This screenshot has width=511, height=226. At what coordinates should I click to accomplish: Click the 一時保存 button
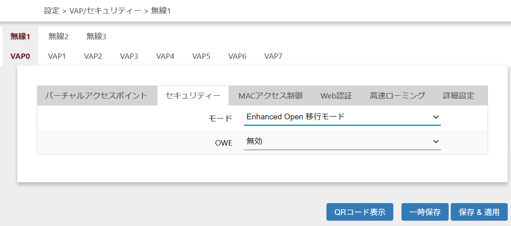tap(425, 212)
